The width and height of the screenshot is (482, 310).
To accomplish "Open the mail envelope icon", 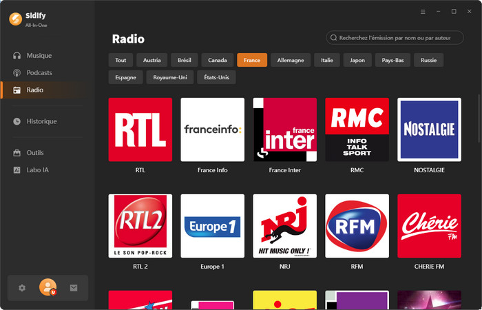I will pos(74,288).
